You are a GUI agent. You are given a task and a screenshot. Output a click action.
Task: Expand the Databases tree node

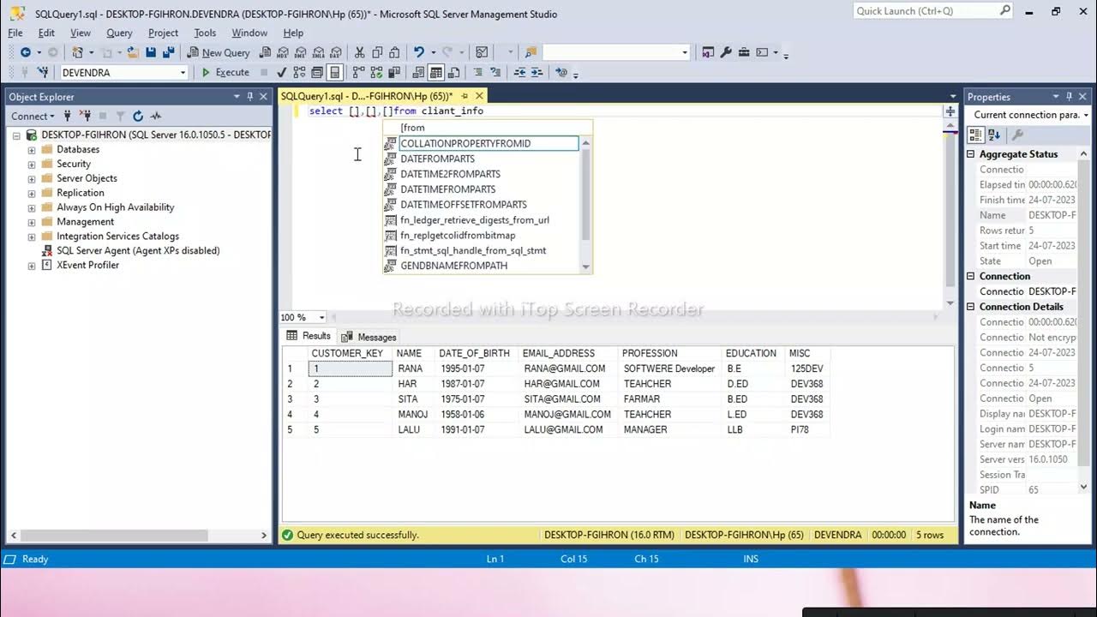pyautogui.click(x=32, y=149)
